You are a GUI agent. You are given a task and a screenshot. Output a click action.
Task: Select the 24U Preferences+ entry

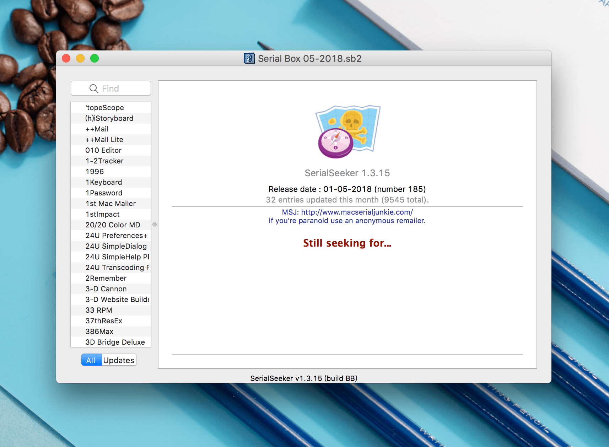point(111,236)
